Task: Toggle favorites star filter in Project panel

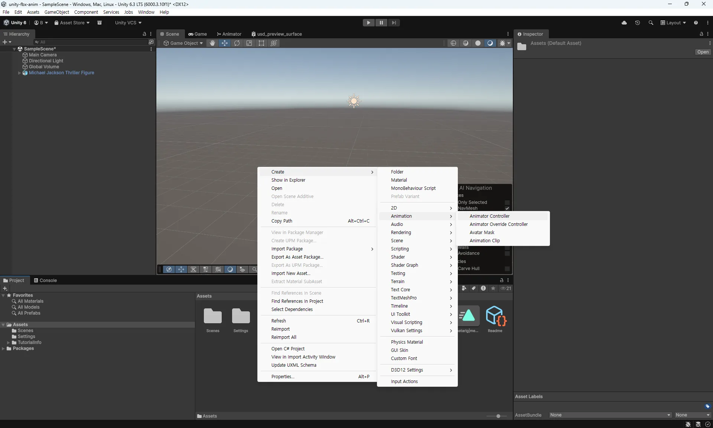Action: pos(493,288)
